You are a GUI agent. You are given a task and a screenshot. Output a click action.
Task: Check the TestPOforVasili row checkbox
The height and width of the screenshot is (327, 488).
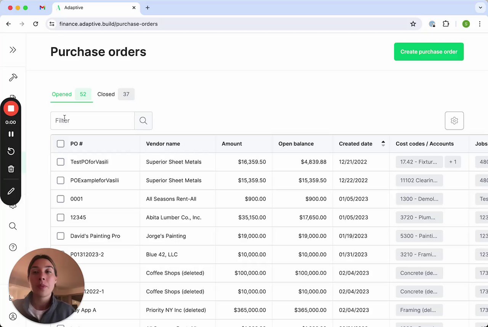pos(61,162)
